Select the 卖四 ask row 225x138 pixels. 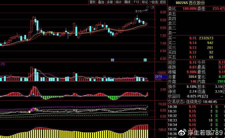(x=196, y=19)
